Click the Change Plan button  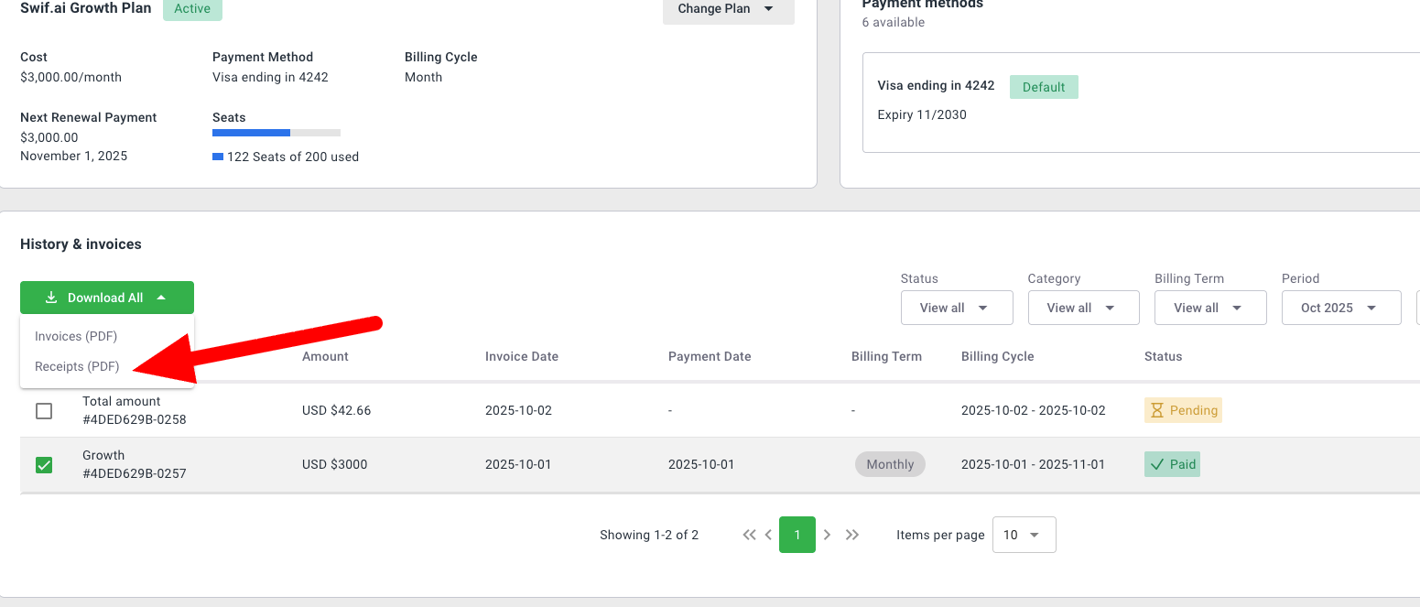[x=728, y=9]
